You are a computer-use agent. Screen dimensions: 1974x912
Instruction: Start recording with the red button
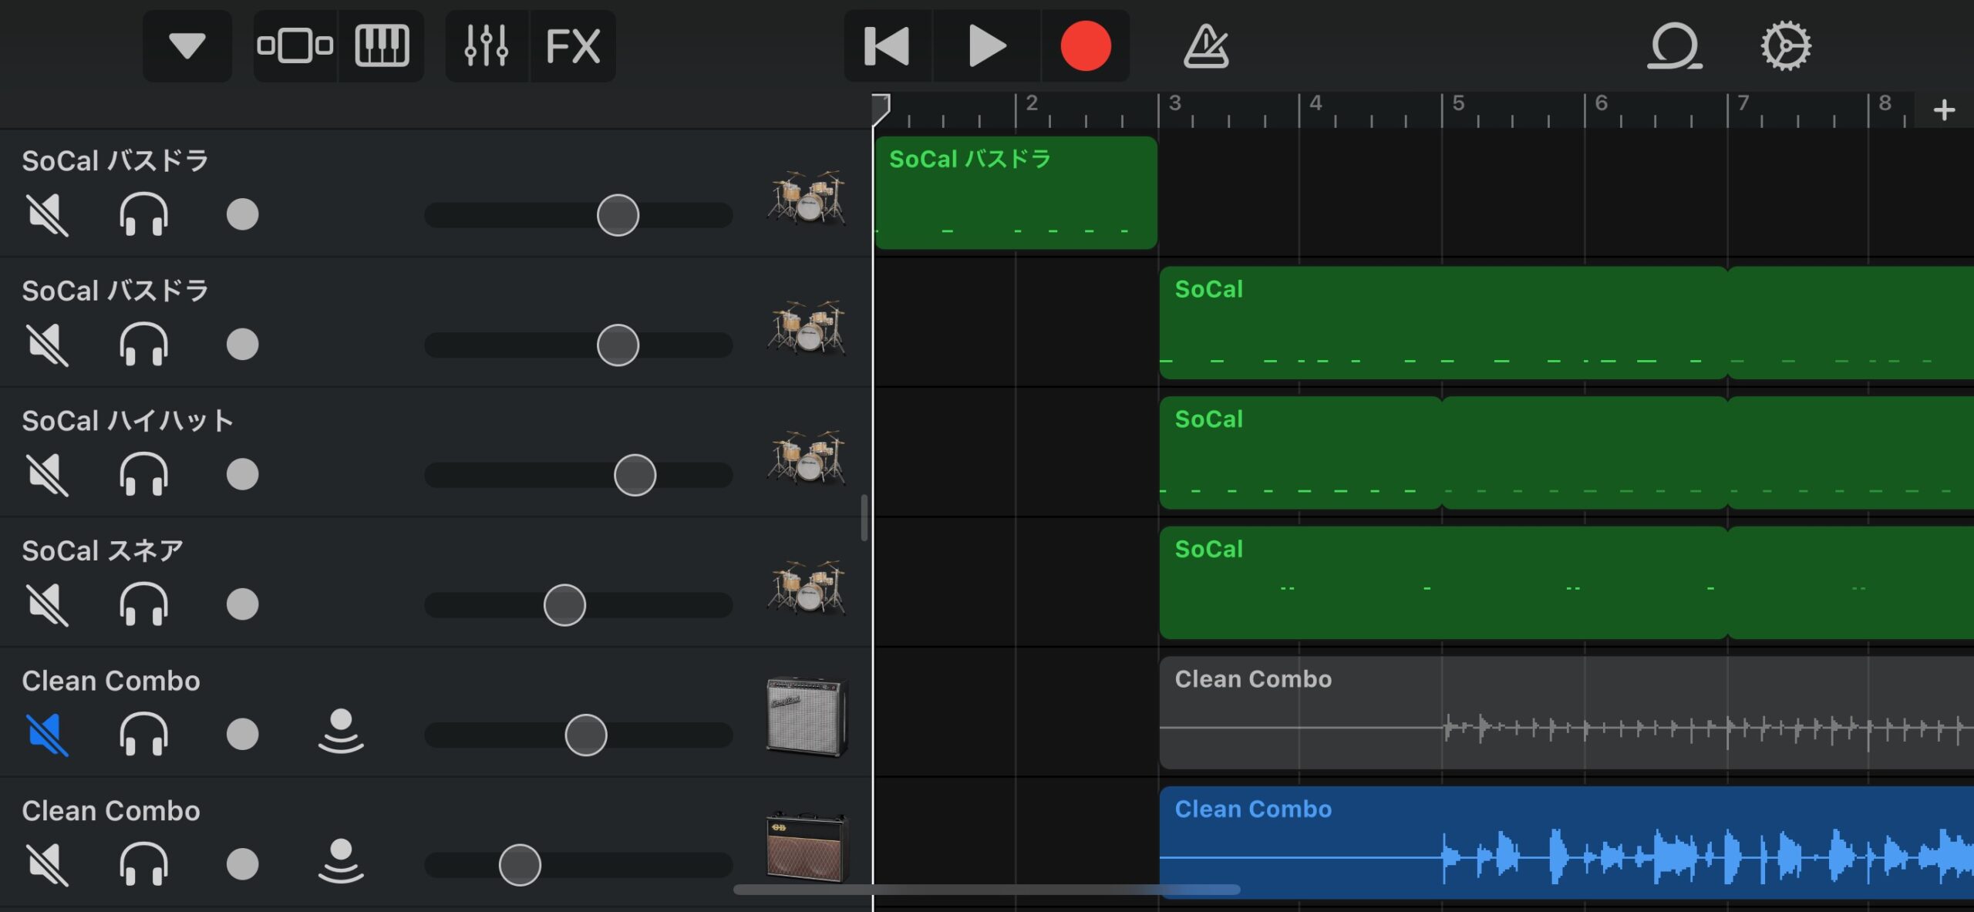tap(1085, 46)
